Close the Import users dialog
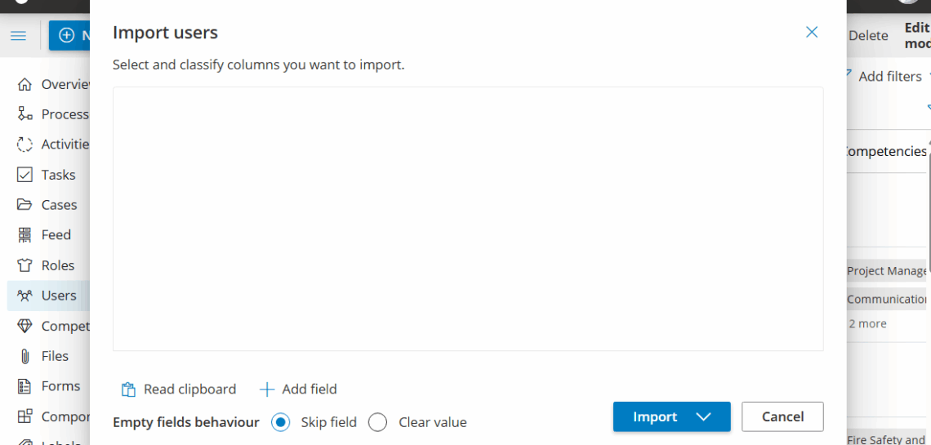This screenshot has width=931, height=445. (x=812, y=32)
